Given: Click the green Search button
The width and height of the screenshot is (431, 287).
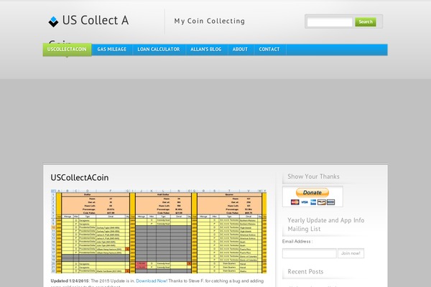Looking at the screenshot, I should point(366,22).
